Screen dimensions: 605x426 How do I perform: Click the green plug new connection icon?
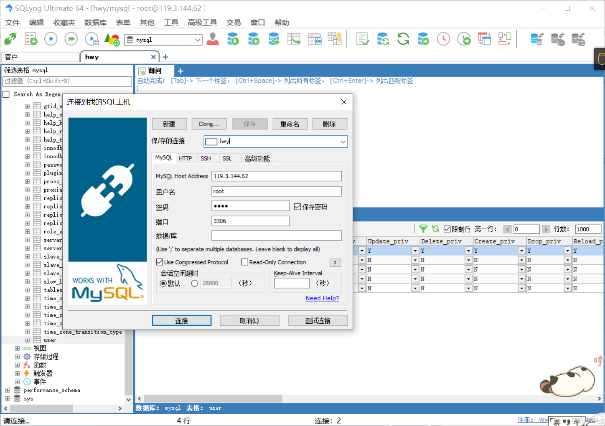10,39
